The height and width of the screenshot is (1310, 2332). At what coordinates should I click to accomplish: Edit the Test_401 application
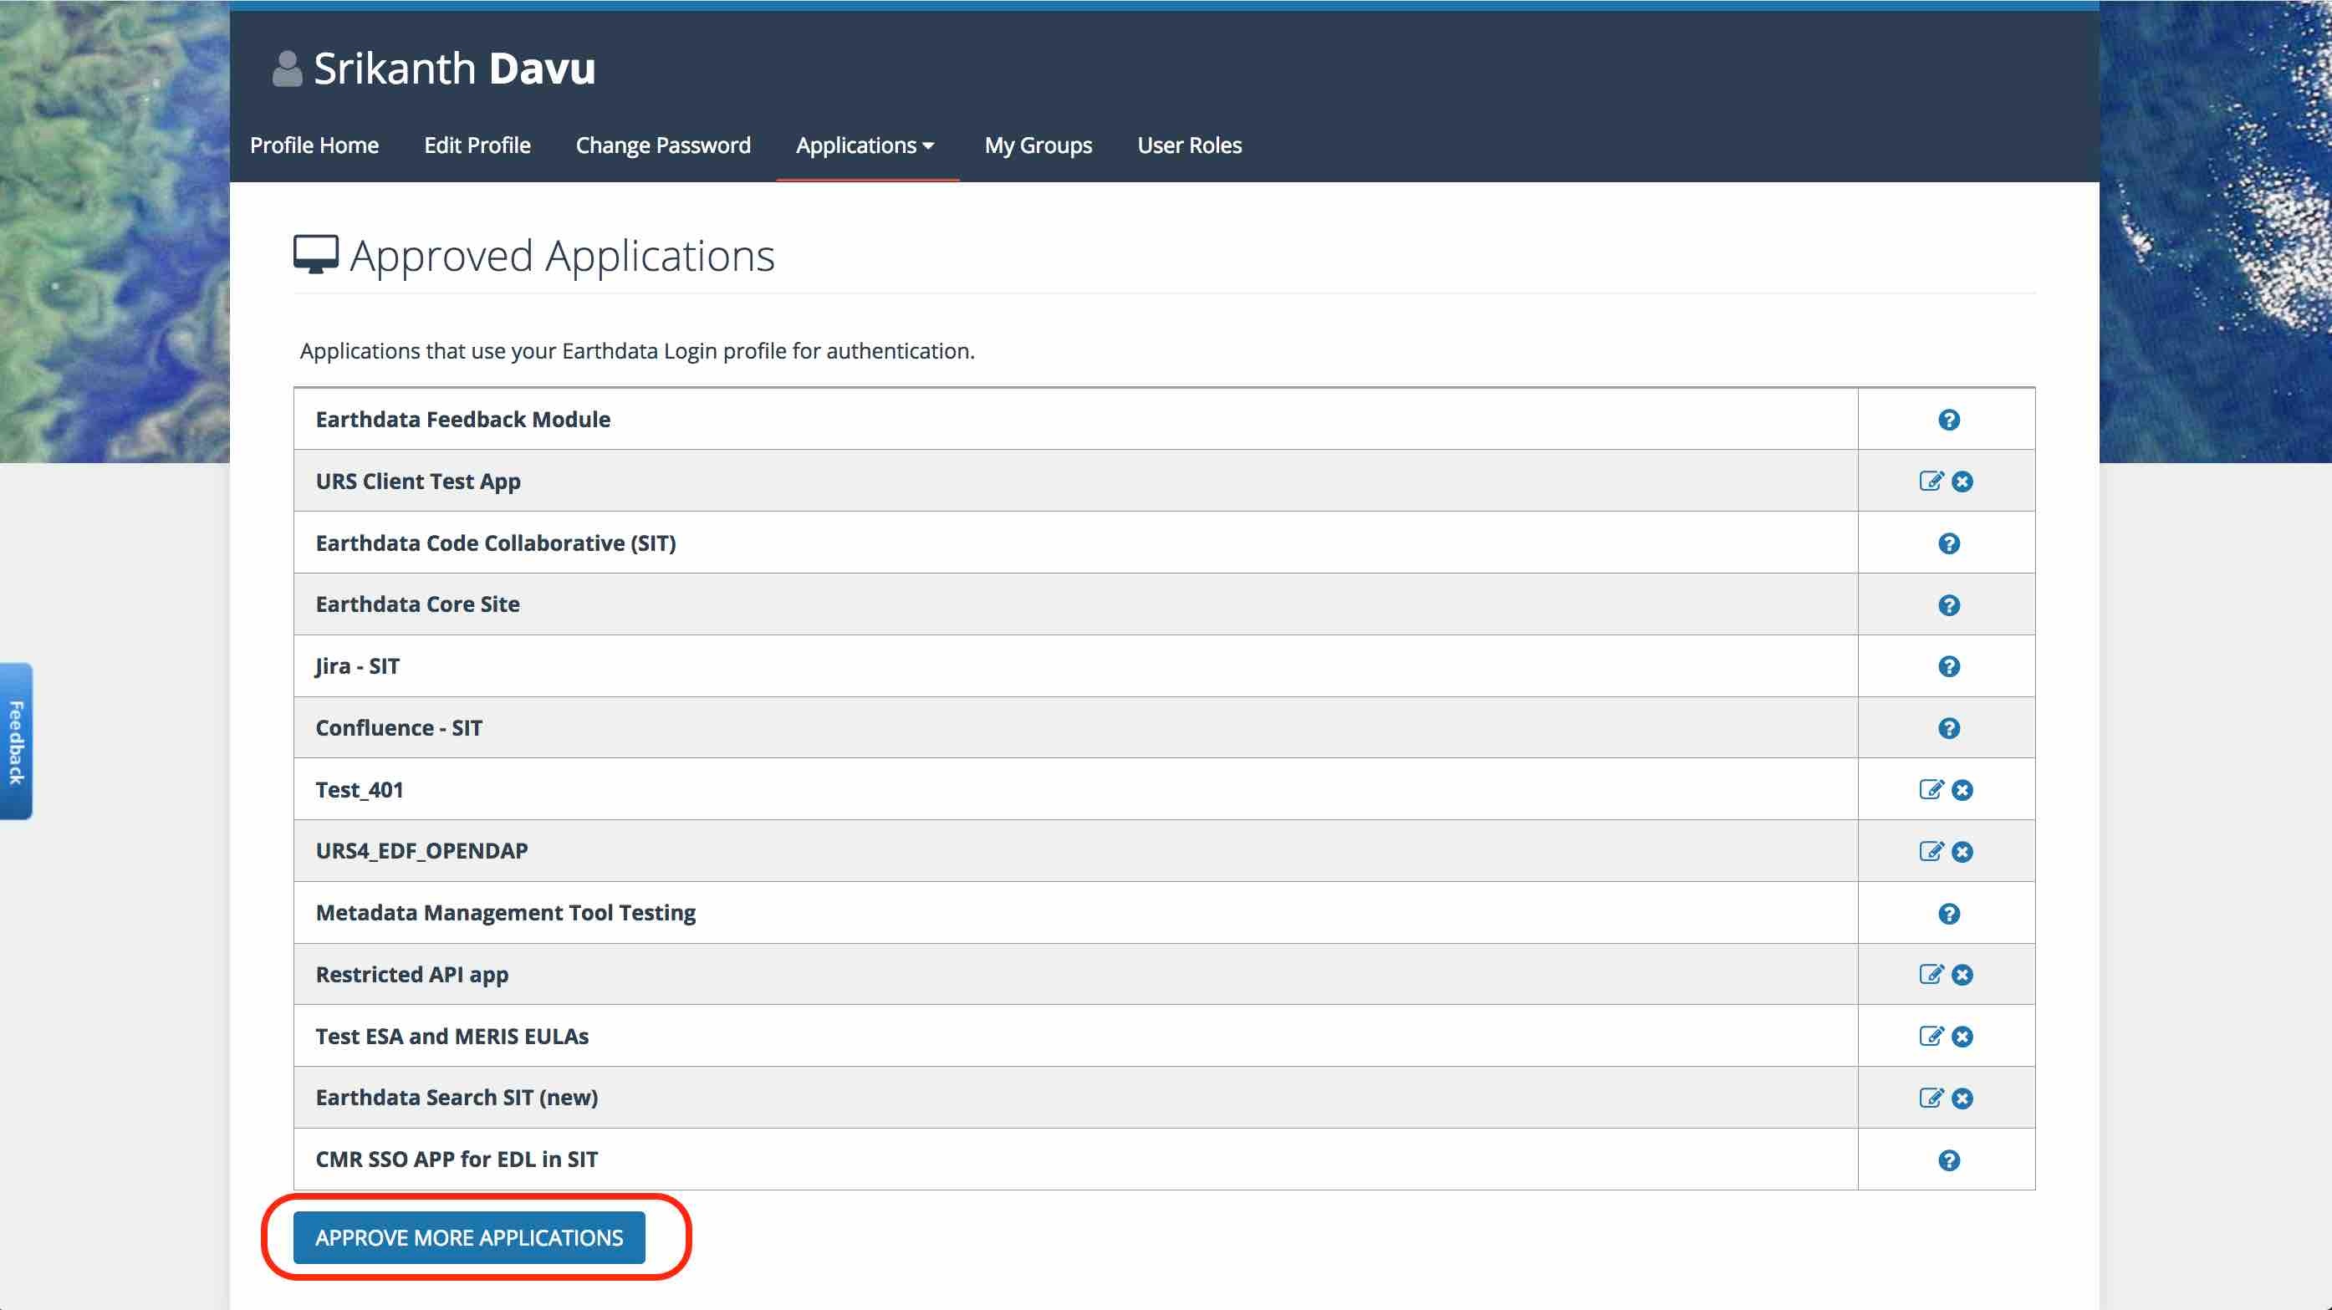tap(1931, 789)
